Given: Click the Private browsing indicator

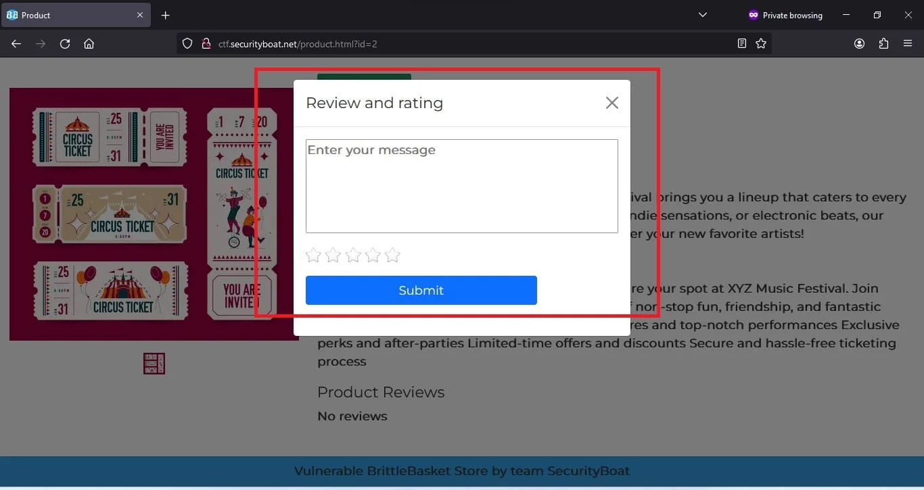Looking at the screenshot, I should [785, 15].
